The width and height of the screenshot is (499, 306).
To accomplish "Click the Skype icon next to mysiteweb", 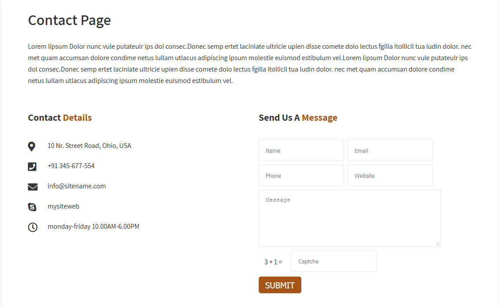I will (x=32, y=207).
